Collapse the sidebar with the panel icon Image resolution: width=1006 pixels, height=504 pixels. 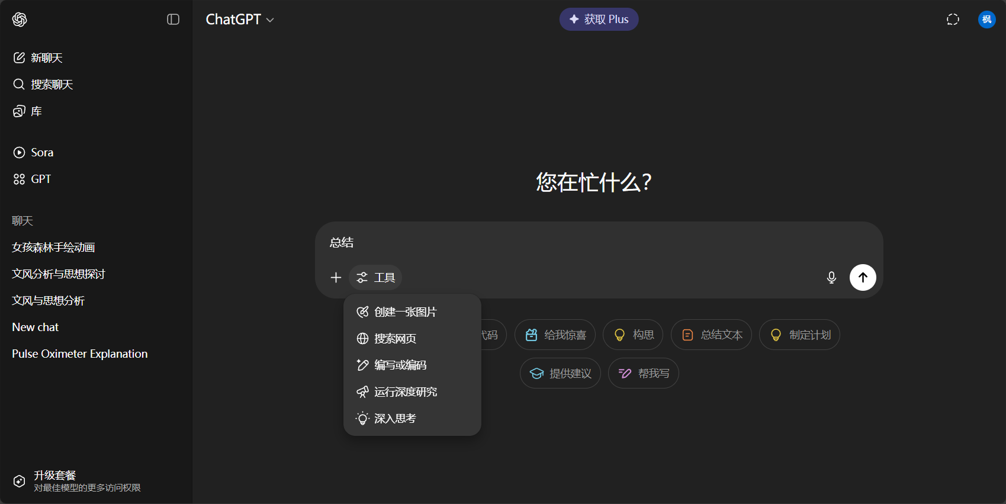(x=173, y=20)
